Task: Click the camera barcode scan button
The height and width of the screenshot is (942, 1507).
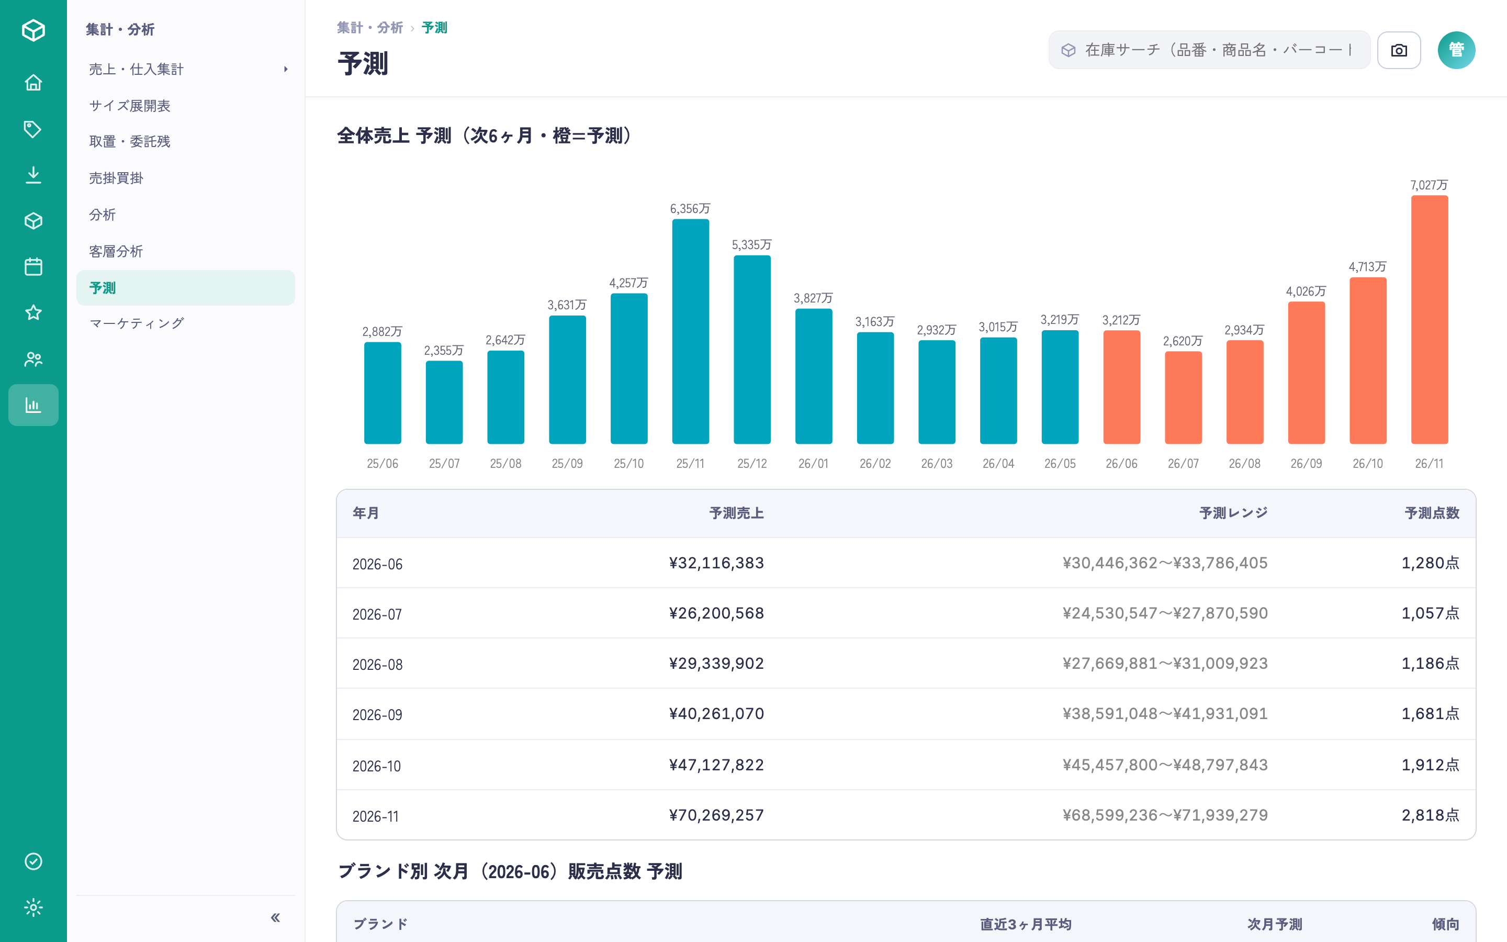Action: coord(1399,50)
